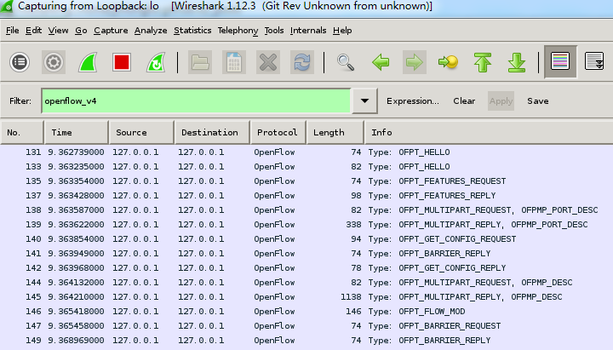Select packet 137 OFPT_FEATURES_REPLY row
The image size is (613, 350).
point(306,196)
